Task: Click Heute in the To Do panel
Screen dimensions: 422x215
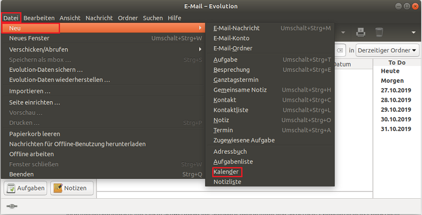Action: tap(390, 71)
